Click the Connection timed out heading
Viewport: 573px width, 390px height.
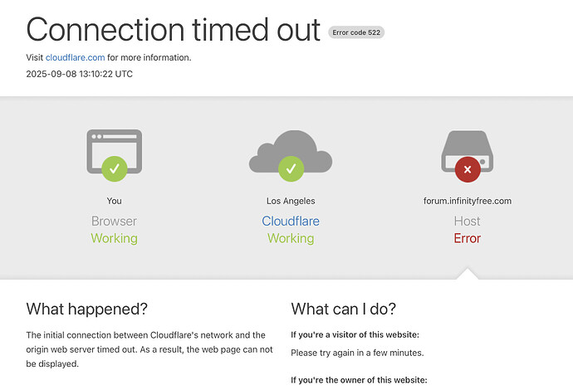[174, 30]
